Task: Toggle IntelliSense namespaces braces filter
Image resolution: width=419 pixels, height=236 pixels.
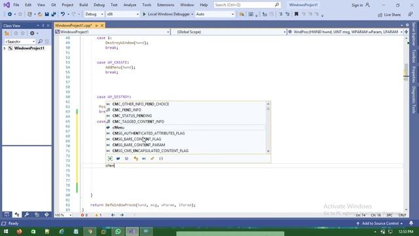Action: coord(161,159)
